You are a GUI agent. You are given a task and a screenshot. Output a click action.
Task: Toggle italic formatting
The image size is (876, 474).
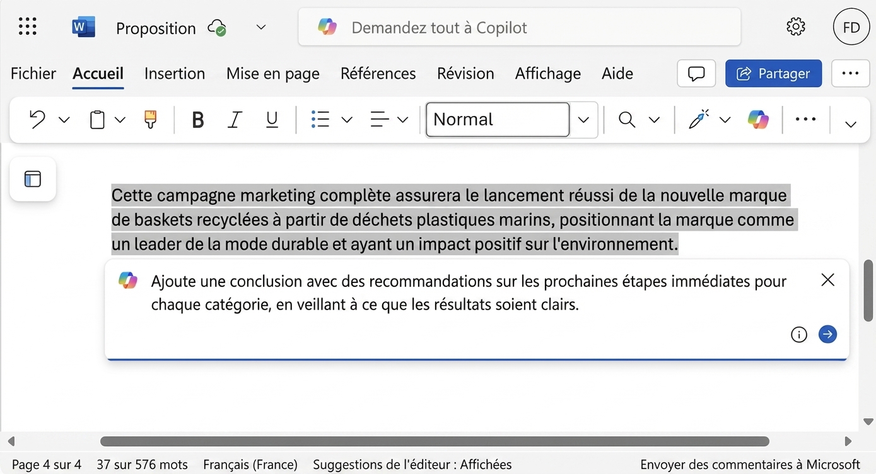click(235, 119)
